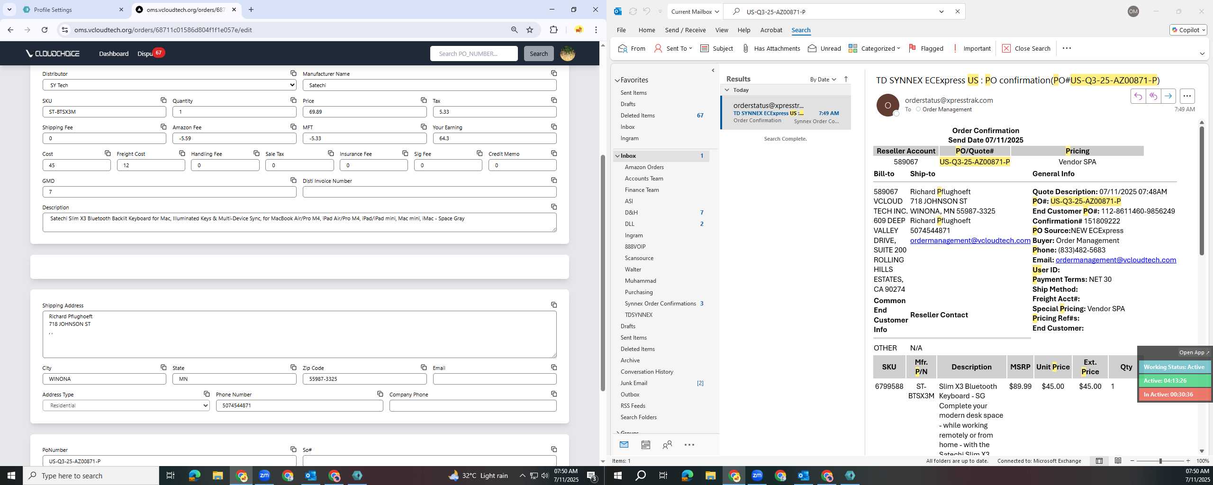Click copy icon next to SKU label

click(163, 100)
